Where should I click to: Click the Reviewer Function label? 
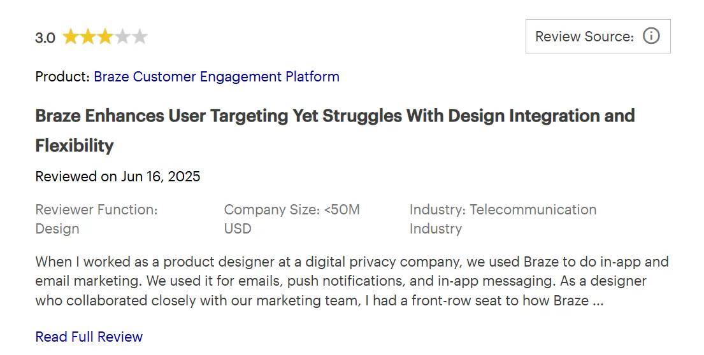pos(96,209)
